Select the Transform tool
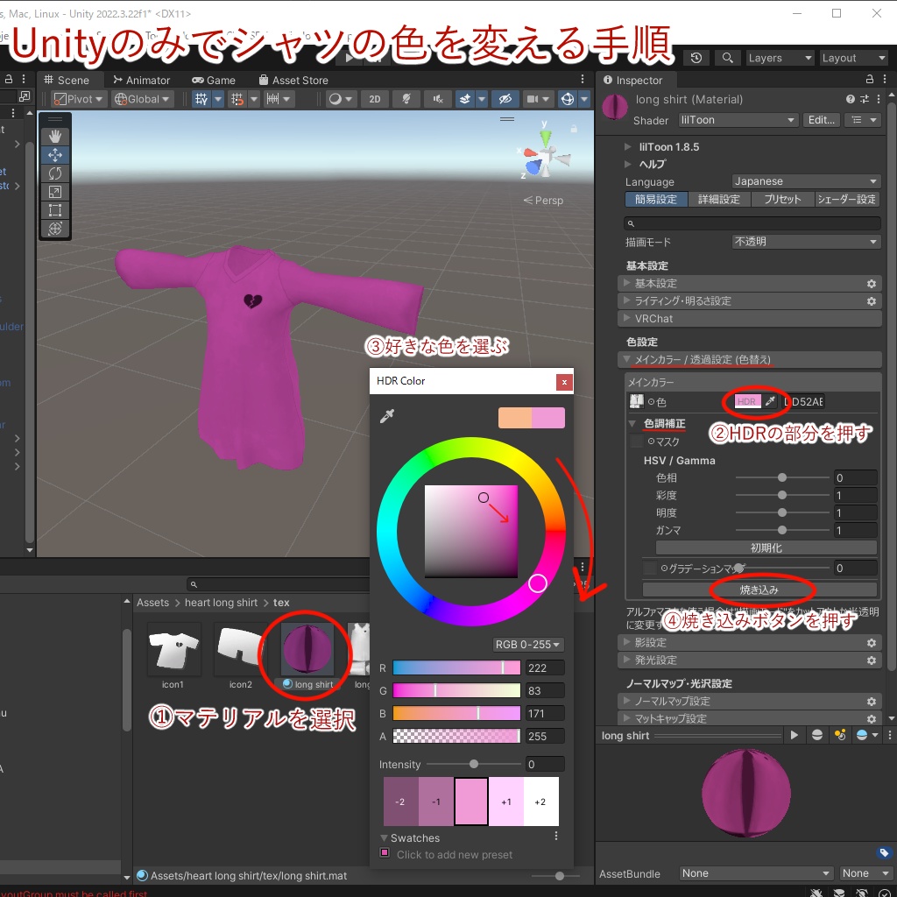This screenshot has height=897, width=897. [55, 229]
